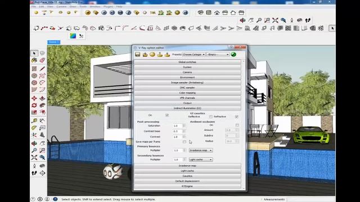Click the Orbit icon in upper-right camera toolbar
The image size is (360, 202).
[242, 20]
